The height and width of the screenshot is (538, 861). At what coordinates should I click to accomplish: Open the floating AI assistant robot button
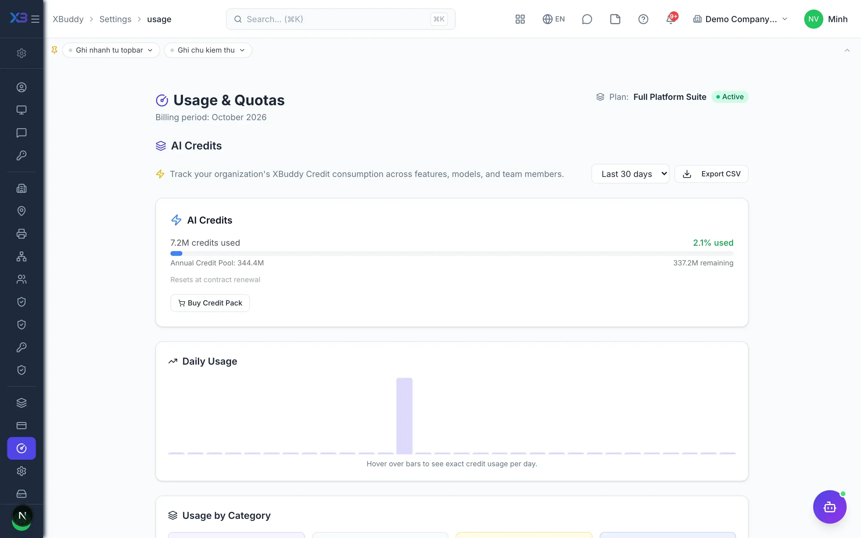(830, 507)
